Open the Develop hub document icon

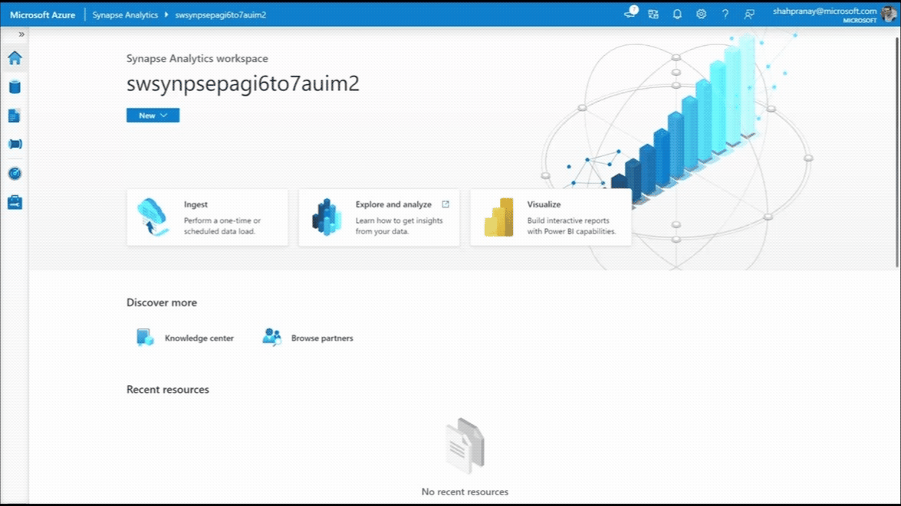15,116
